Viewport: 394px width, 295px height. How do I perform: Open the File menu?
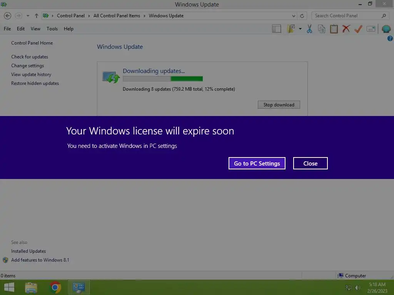point(7,29)
